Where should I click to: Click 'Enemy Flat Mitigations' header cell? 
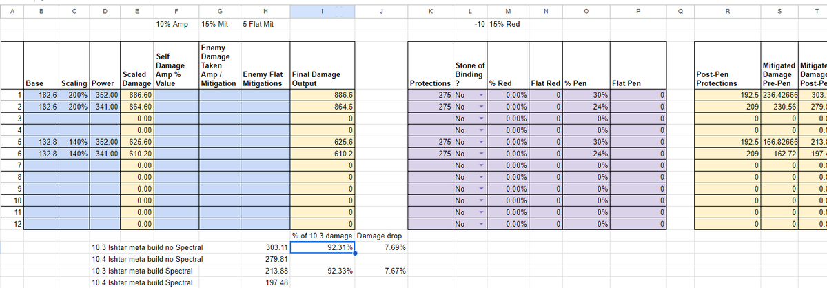(x=265, y=66)
